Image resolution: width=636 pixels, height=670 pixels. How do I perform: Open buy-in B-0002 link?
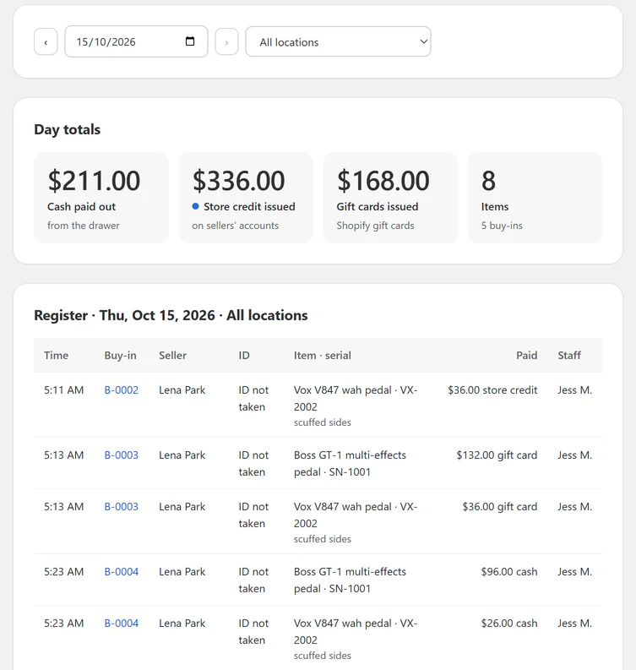pyautogui.click(x=122, y=390)
